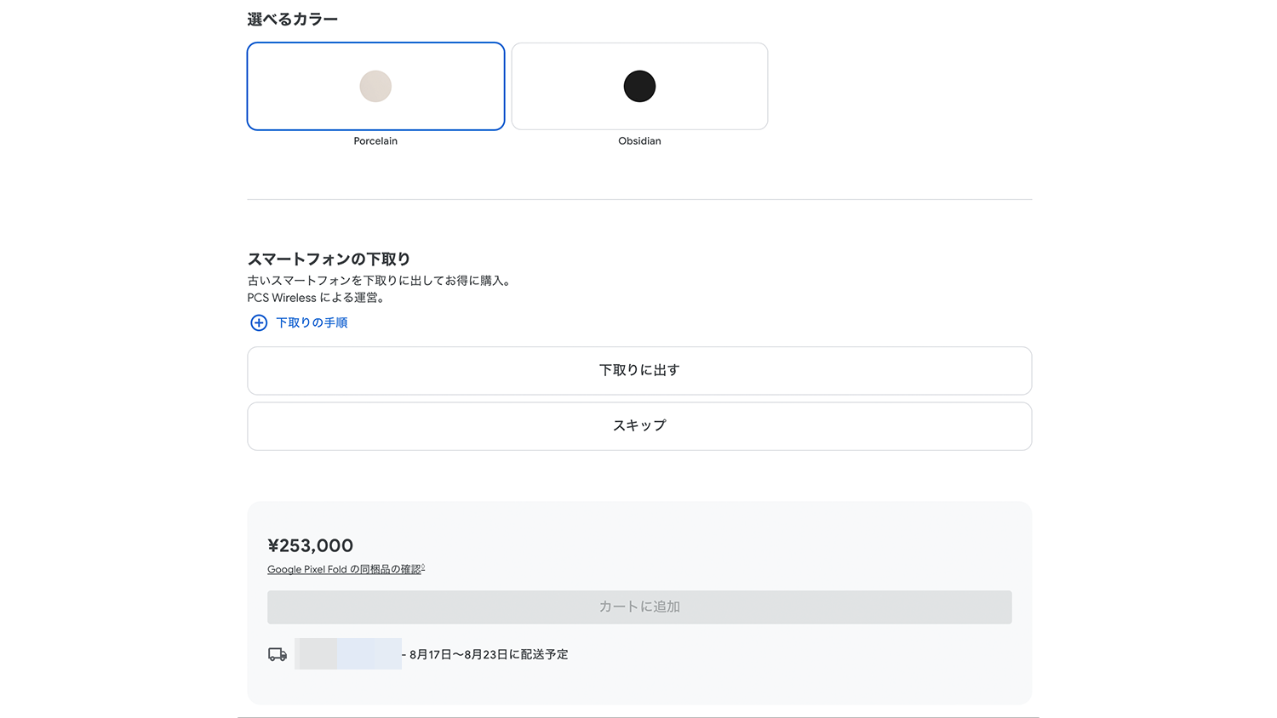
Task: Click the ¥253,000 price text
Action: pos(310,546)
